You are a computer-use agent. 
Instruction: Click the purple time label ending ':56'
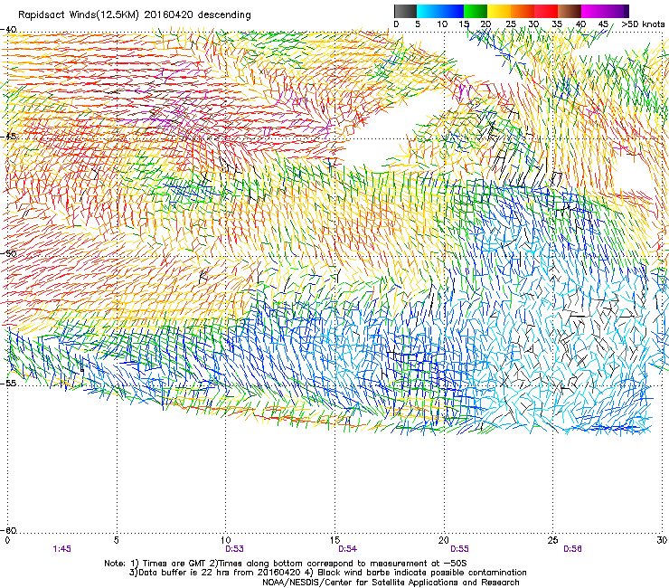(x=572, y=549)
